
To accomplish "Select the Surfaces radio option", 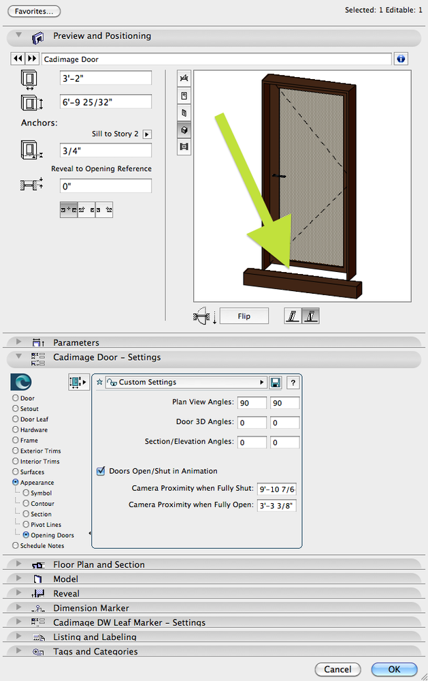I will pyautogui.click(x=16, y=472).
